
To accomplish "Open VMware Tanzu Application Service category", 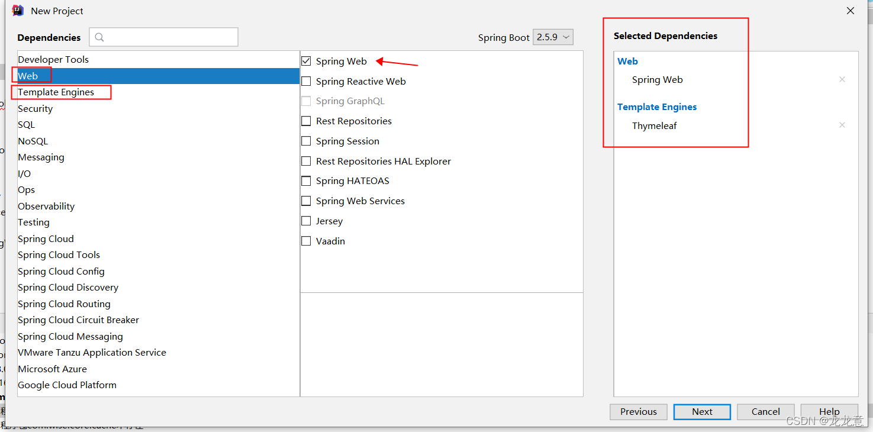I will 159,353.
